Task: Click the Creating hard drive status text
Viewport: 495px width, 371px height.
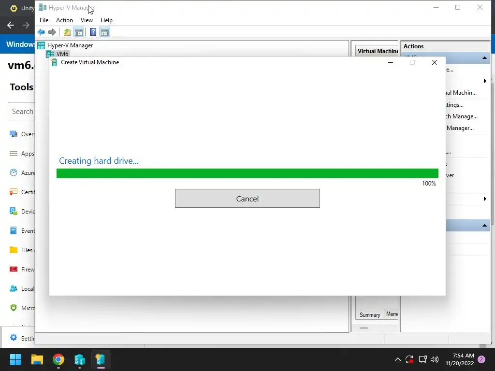Action: pos(99,161)
